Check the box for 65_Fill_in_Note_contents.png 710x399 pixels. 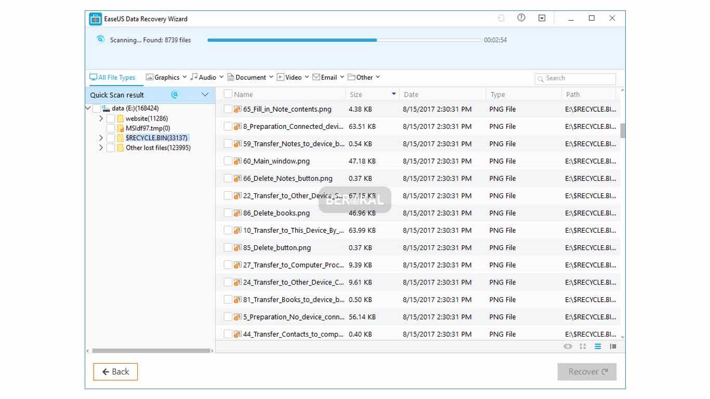228,109
